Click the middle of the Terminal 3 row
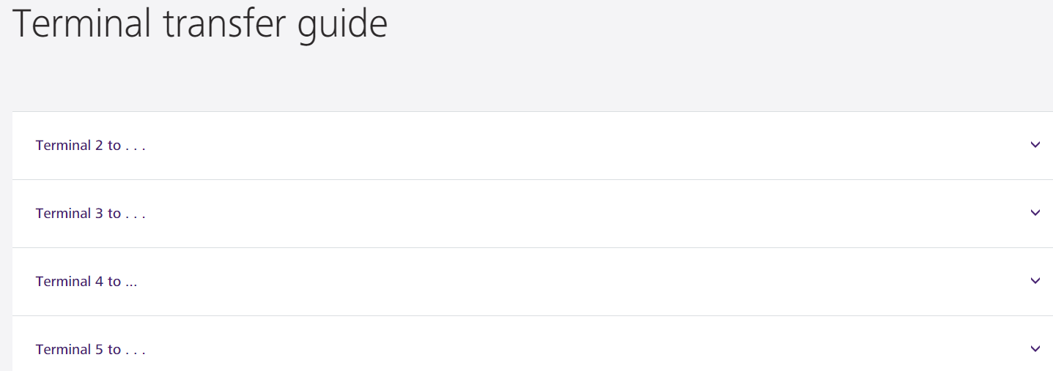This screenshot has width=1053, height=371. (x=533, y=214)
